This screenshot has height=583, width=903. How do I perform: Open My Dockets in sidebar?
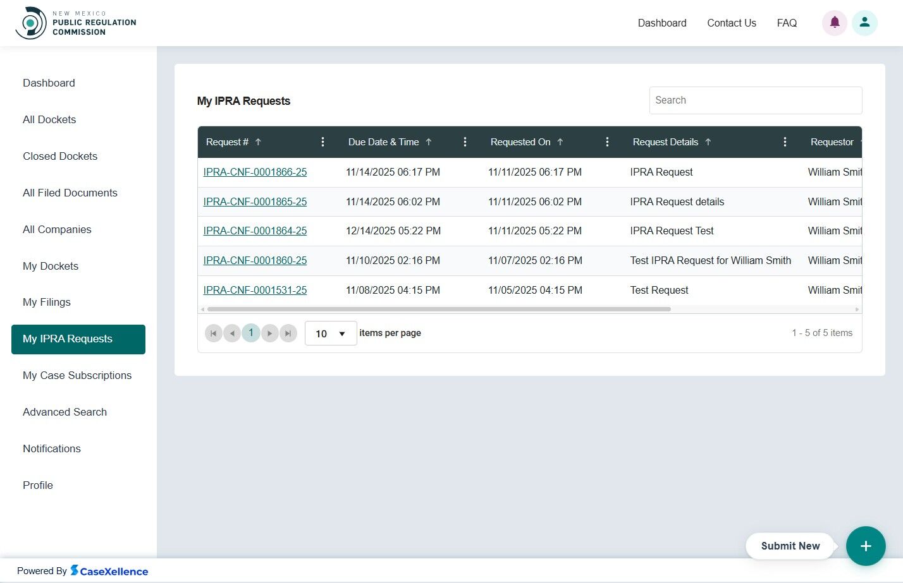pyautogui.click(x=51, y=266)
